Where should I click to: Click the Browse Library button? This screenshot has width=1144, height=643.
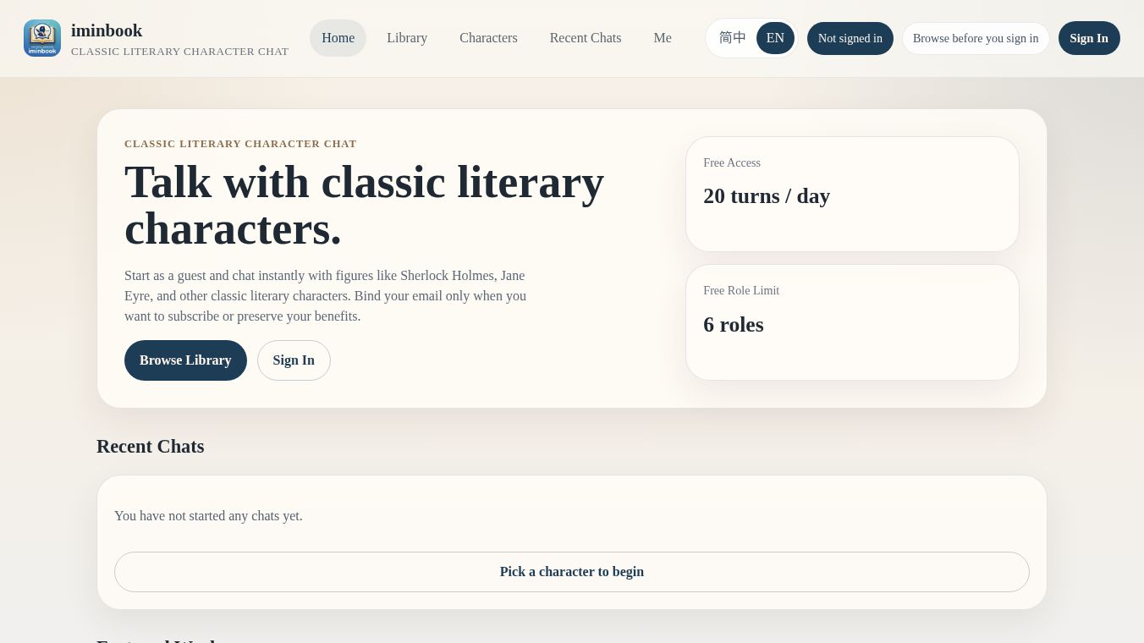click(185, 360)
